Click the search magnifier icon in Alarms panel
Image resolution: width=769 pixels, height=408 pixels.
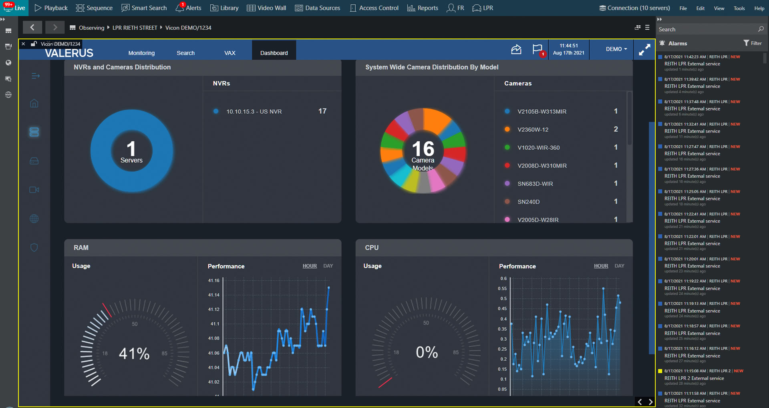click(761, 29)
